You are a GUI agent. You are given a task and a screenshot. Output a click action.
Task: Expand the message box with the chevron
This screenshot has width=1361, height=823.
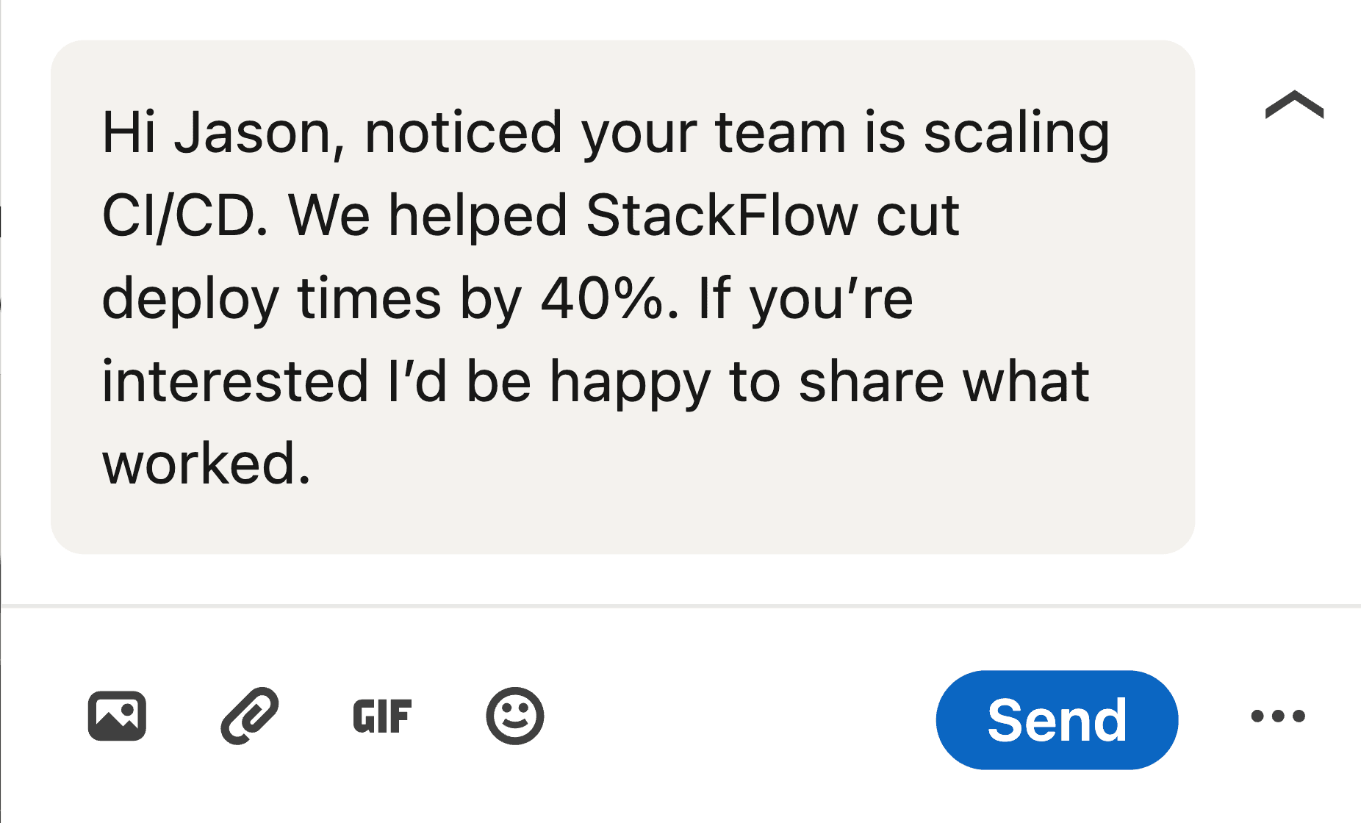[1294, 105]
